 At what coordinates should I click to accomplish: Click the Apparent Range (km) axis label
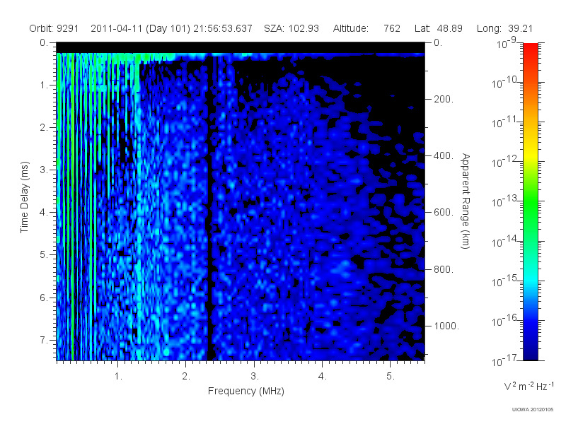point(466,201)
